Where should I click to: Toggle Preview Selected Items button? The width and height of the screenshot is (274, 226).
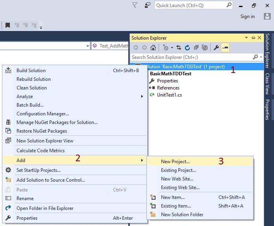click(x=225, y=47)
